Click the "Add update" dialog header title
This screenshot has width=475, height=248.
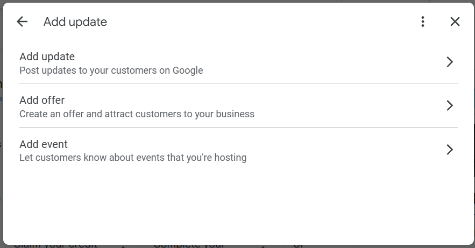pyautogui.click(x=75, y=22)
